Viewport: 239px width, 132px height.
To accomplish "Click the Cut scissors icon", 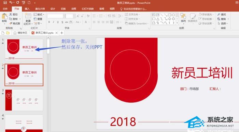I will coord(11,14).
